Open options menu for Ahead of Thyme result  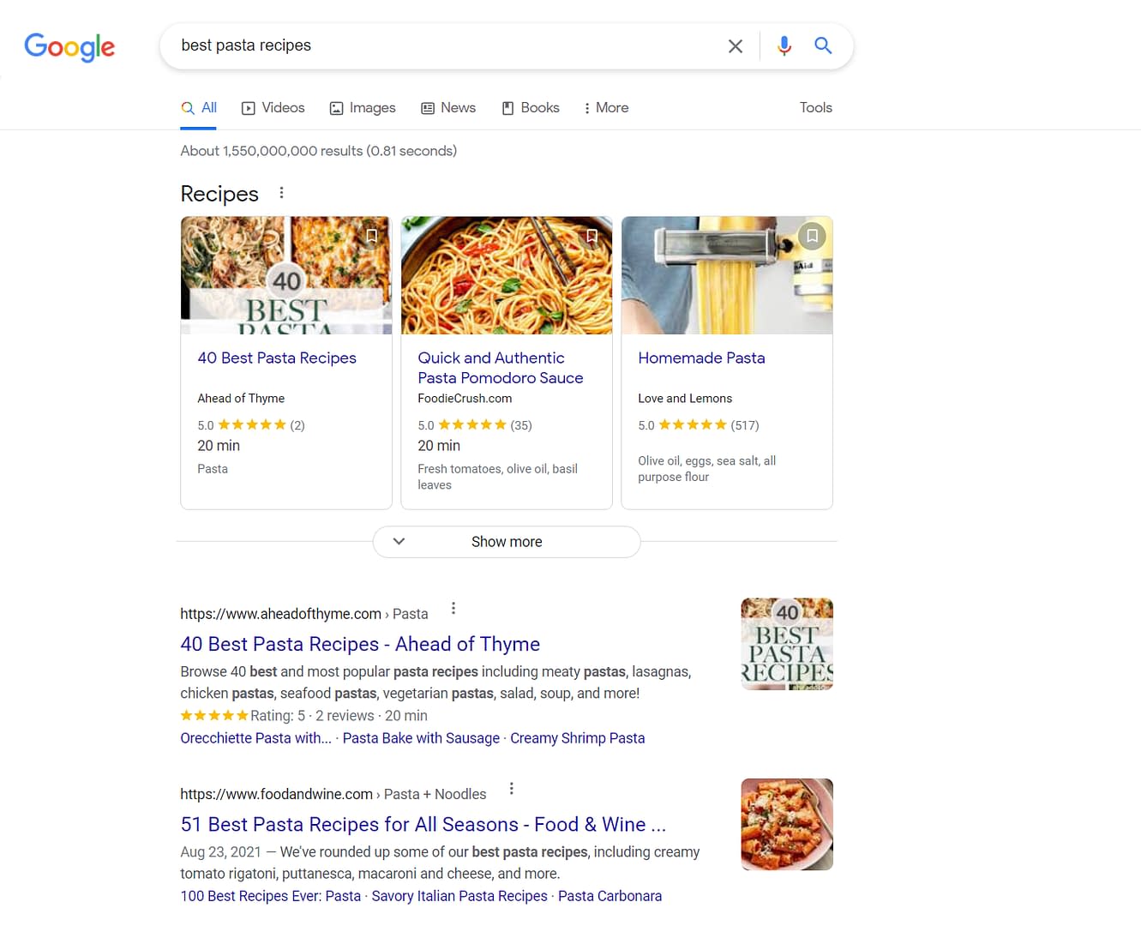[x=453, y=608]
